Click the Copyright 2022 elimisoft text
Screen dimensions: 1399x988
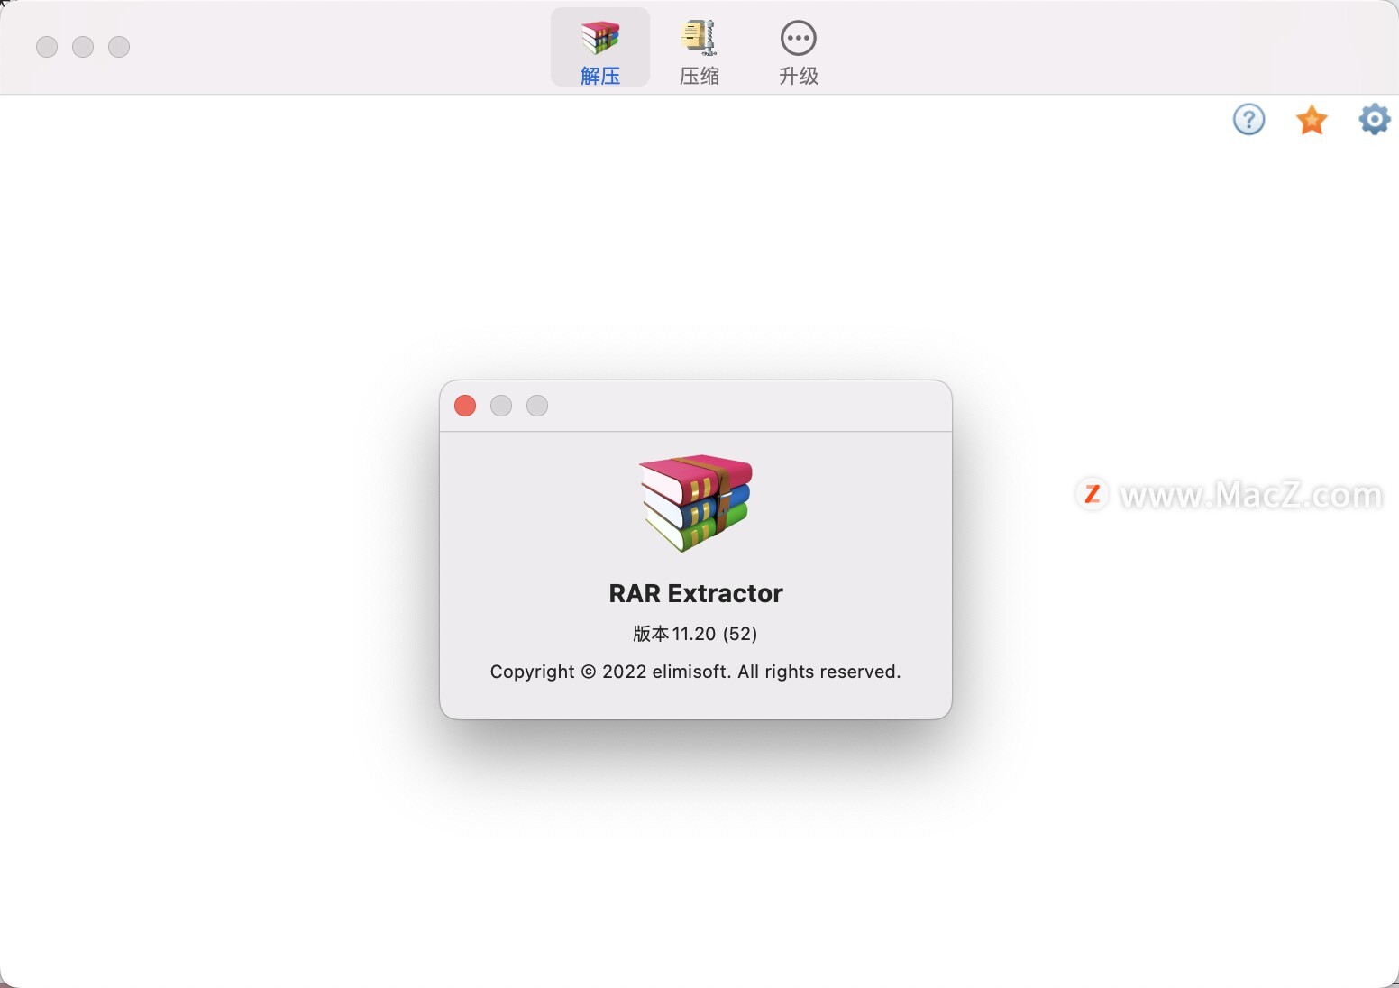pos(696,672)
